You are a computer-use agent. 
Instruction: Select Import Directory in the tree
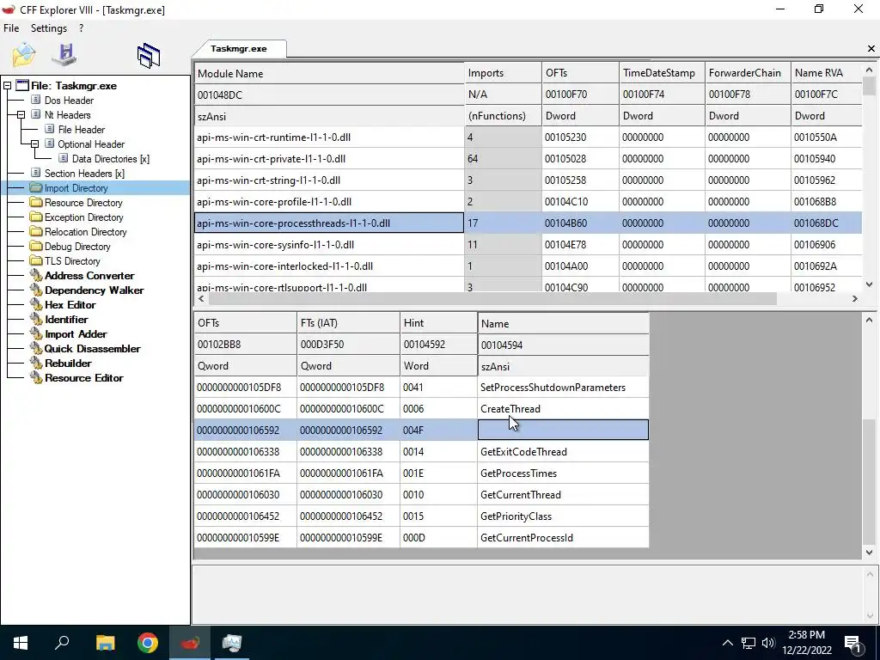click(76, 187)
